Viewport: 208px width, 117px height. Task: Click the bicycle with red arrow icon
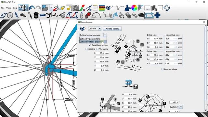click(56, 8)
